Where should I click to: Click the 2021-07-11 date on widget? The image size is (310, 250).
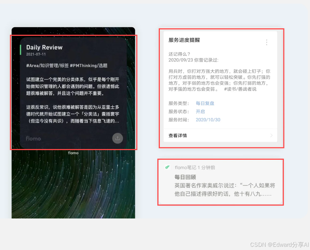coord(36,54)
